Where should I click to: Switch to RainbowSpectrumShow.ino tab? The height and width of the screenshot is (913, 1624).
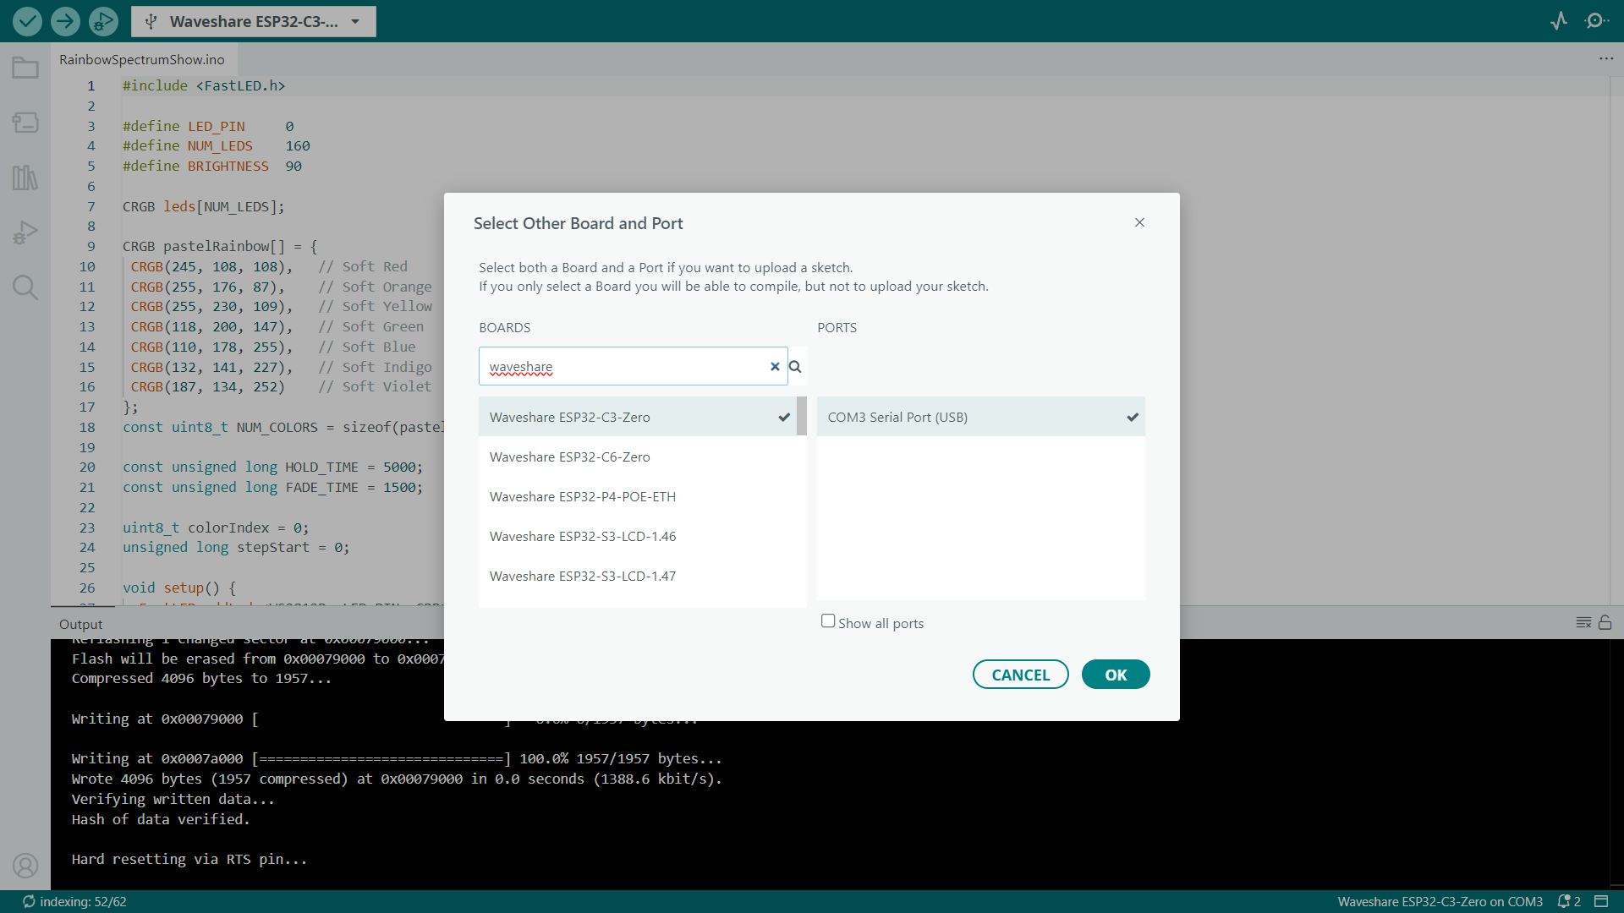pyautogui.click(x=142, y=59)
